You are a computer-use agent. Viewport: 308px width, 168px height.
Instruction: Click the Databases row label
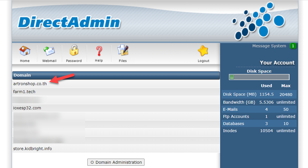[233, 124]
